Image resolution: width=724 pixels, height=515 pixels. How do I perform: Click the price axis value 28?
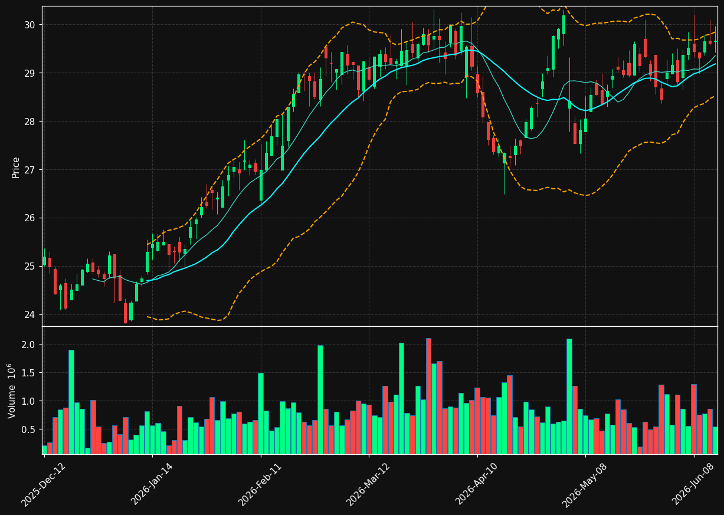[x=30, y=122]
